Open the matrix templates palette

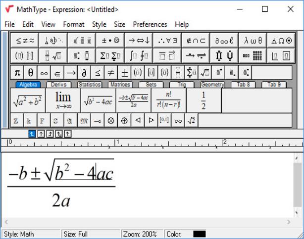coord(253,56)
